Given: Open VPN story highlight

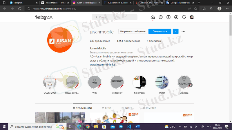Looking at the screenshot, I should tap(95, 82).
